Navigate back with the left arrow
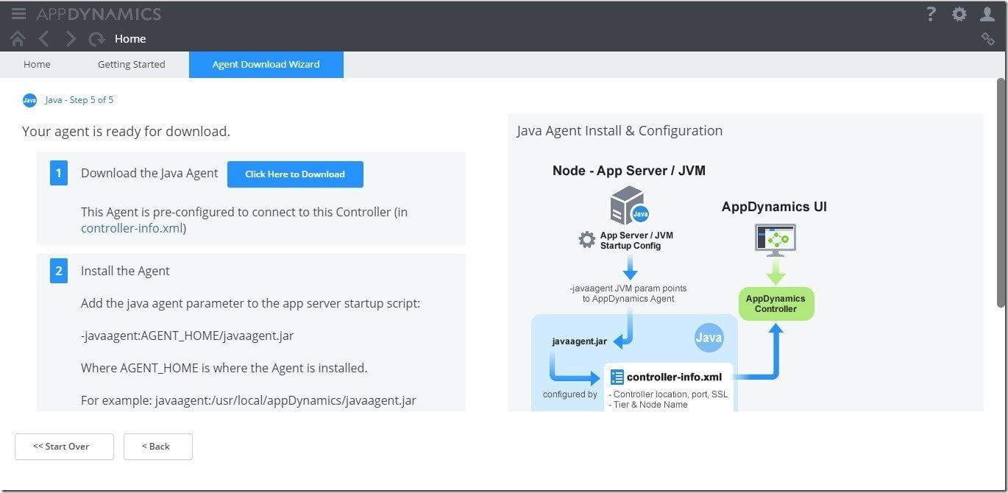The image size is (1008, 493). coord(44,39)
